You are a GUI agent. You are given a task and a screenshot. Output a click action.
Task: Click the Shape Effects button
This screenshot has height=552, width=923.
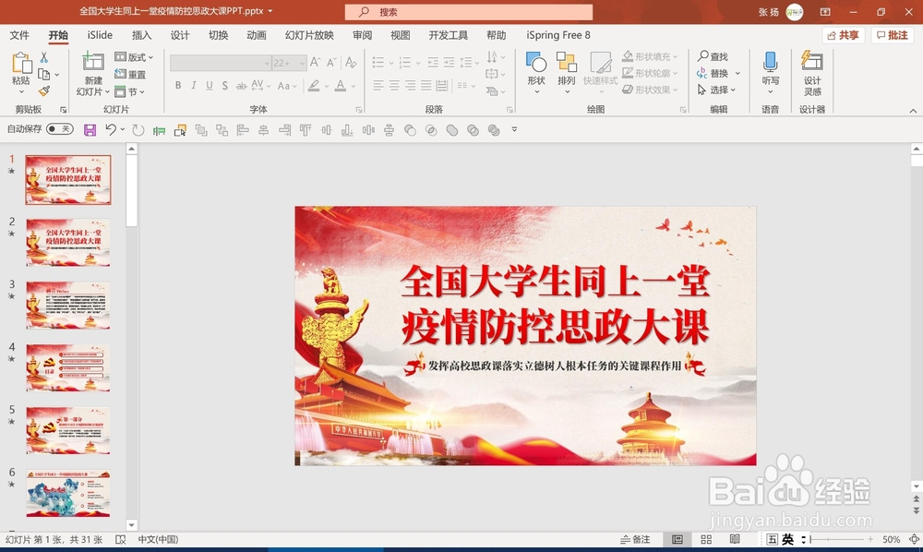(650, 90)
